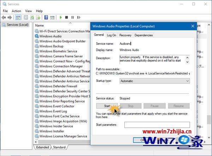This screenshot has width=212, height=156.
Task: Click the gear icon beside Windows Event Log
Action: tap(37, 111)
